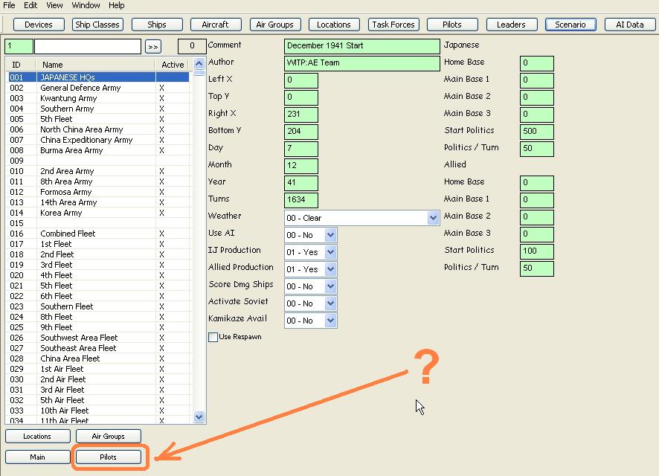Expand the Weather dropdown
The image size is (659, 476).
433,218
